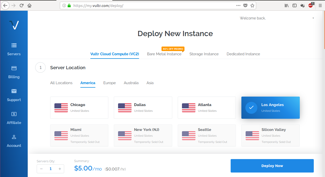Viewport: 325px width, 177px height.
Task: Decrease servers quantity with minus
Action: tap(41, 169)
